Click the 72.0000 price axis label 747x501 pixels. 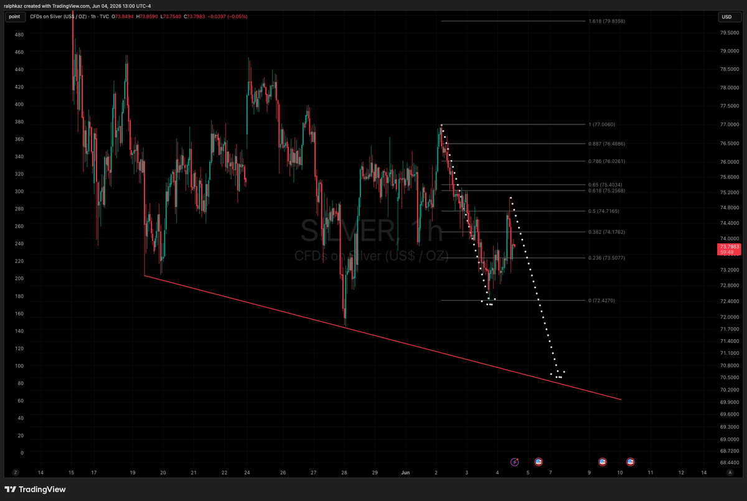(x=729, y=317)
